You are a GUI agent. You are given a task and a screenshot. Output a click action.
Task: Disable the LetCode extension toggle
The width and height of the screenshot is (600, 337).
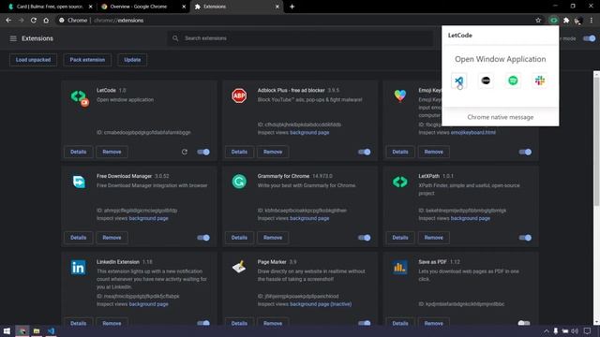click(x=203, y=152)
